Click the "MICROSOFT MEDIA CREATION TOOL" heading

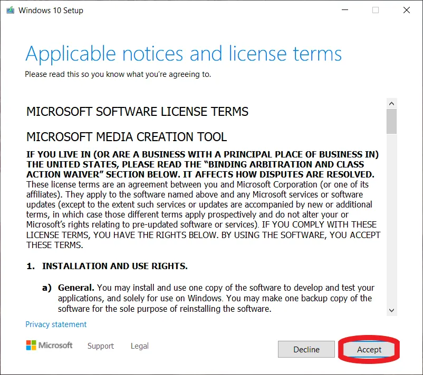[127, 137]
